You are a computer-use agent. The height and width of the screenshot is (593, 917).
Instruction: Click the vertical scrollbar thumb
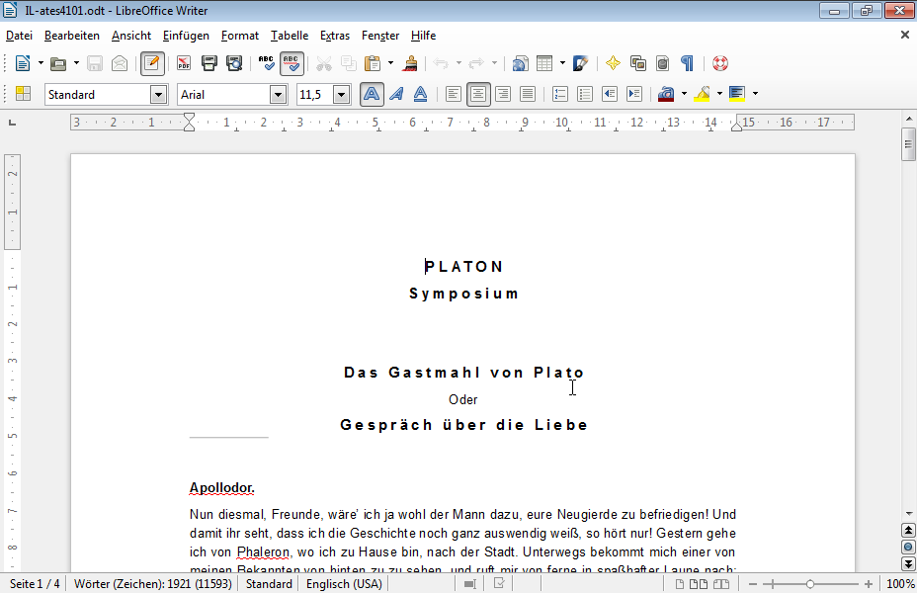coord(908,143)
